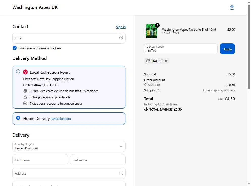
Task: Focus the First name field
Action: [x=40, y=160]
